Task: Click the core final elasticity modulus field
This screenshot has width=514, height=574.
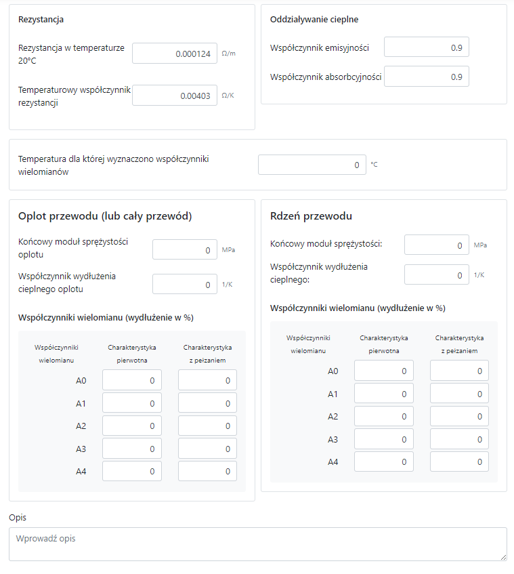Action: [436, 245]
